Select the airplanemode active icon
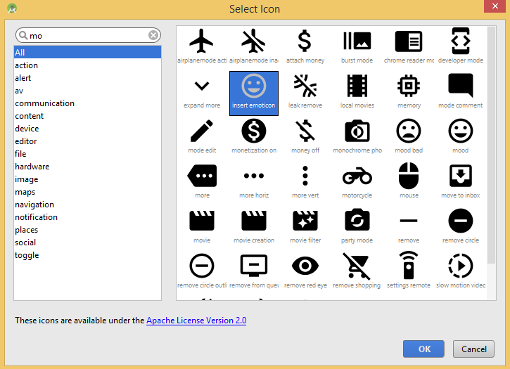The width and height of the screenshot is (510, 369). (x=202, y=41)
